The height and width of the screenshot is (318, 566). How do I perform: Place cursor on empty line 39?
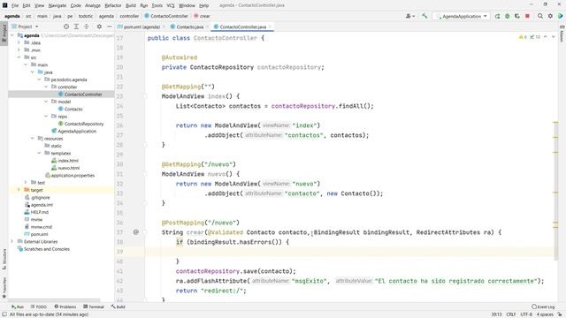[348, 251]
